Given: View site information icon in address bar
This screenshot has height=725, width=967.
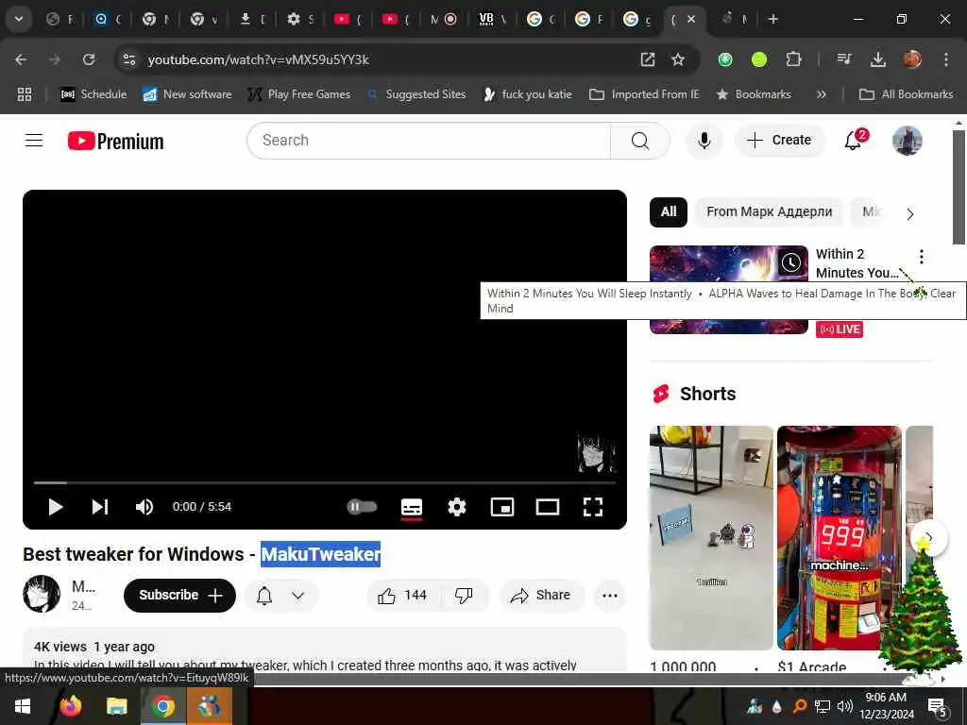Looking at the screenshot, I should [128, 59].
